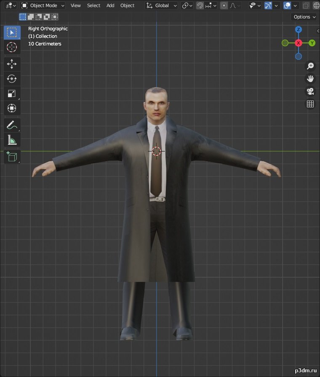Open the Global transform orientation dropdown
The width and height of the screenshot is (320, 377).
(x=162, y=5)
